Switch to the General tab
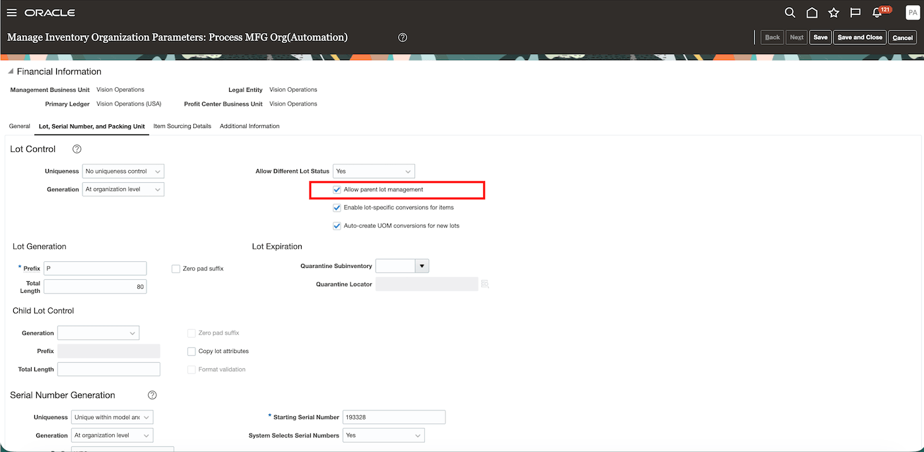The height and width of the screenshot is (452, 924). point(19,126)
